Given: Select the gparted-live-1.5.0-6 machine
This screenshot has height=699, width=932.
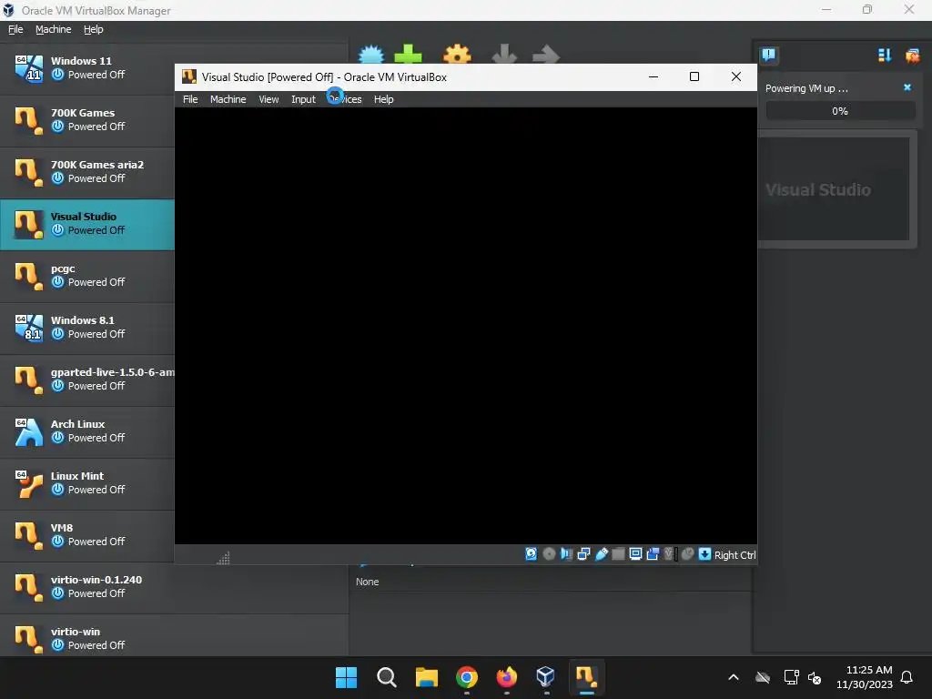Looking at the screenshot, I should pyautogui.click(x=87, y=380).
